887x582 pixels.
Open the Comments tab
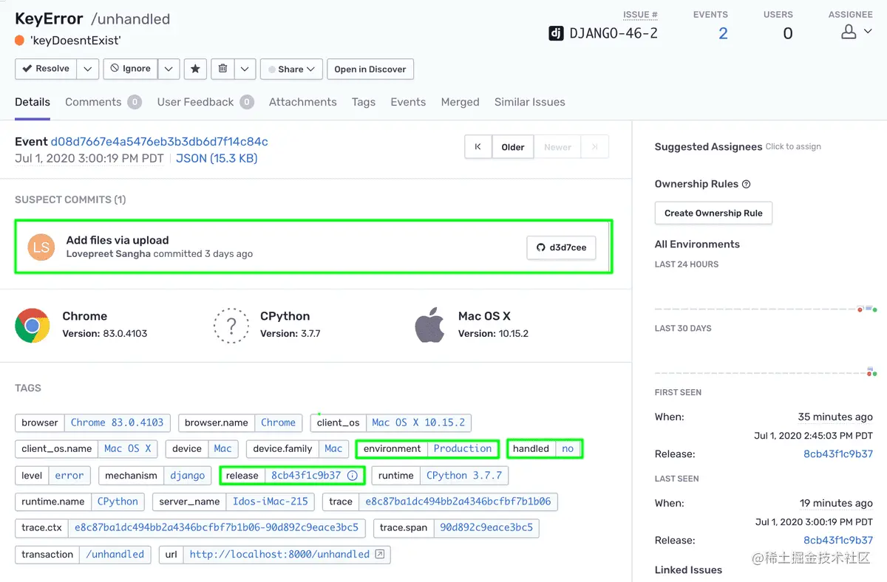pyautogui.click(x=103, y=102)
